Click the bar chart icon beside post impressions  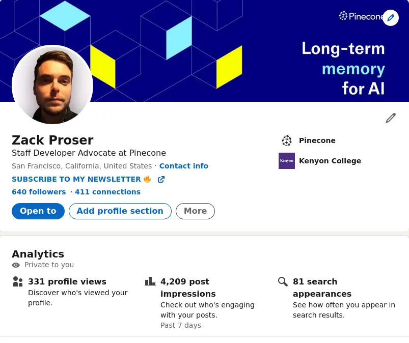coord(150,281)
